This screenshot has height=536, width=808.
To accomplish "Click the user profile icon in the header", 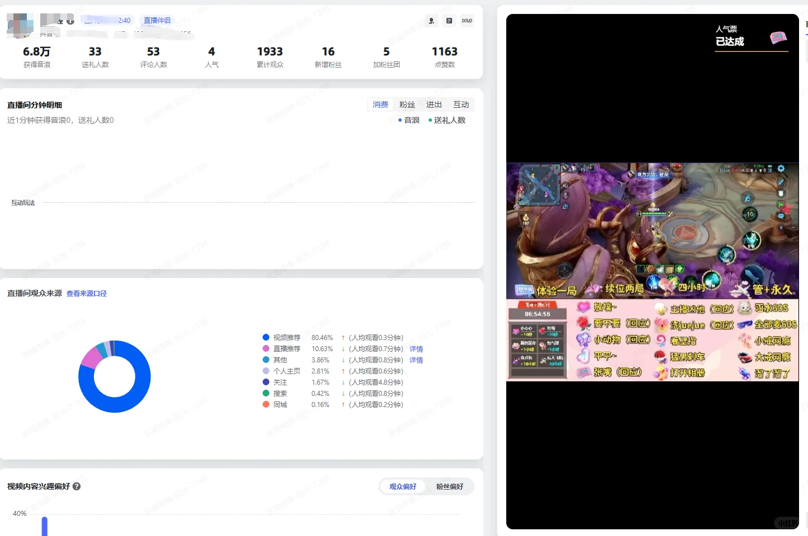I will point(431,21).
